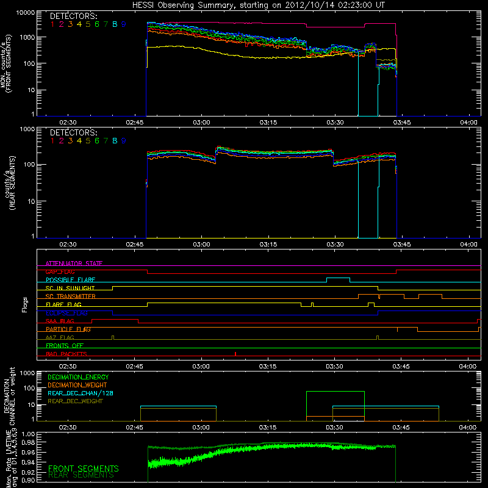This screenshot has height=488, width=488.
Task: Click 'DETECTORS:' label in front segments panel
Action: pos(74,16)
